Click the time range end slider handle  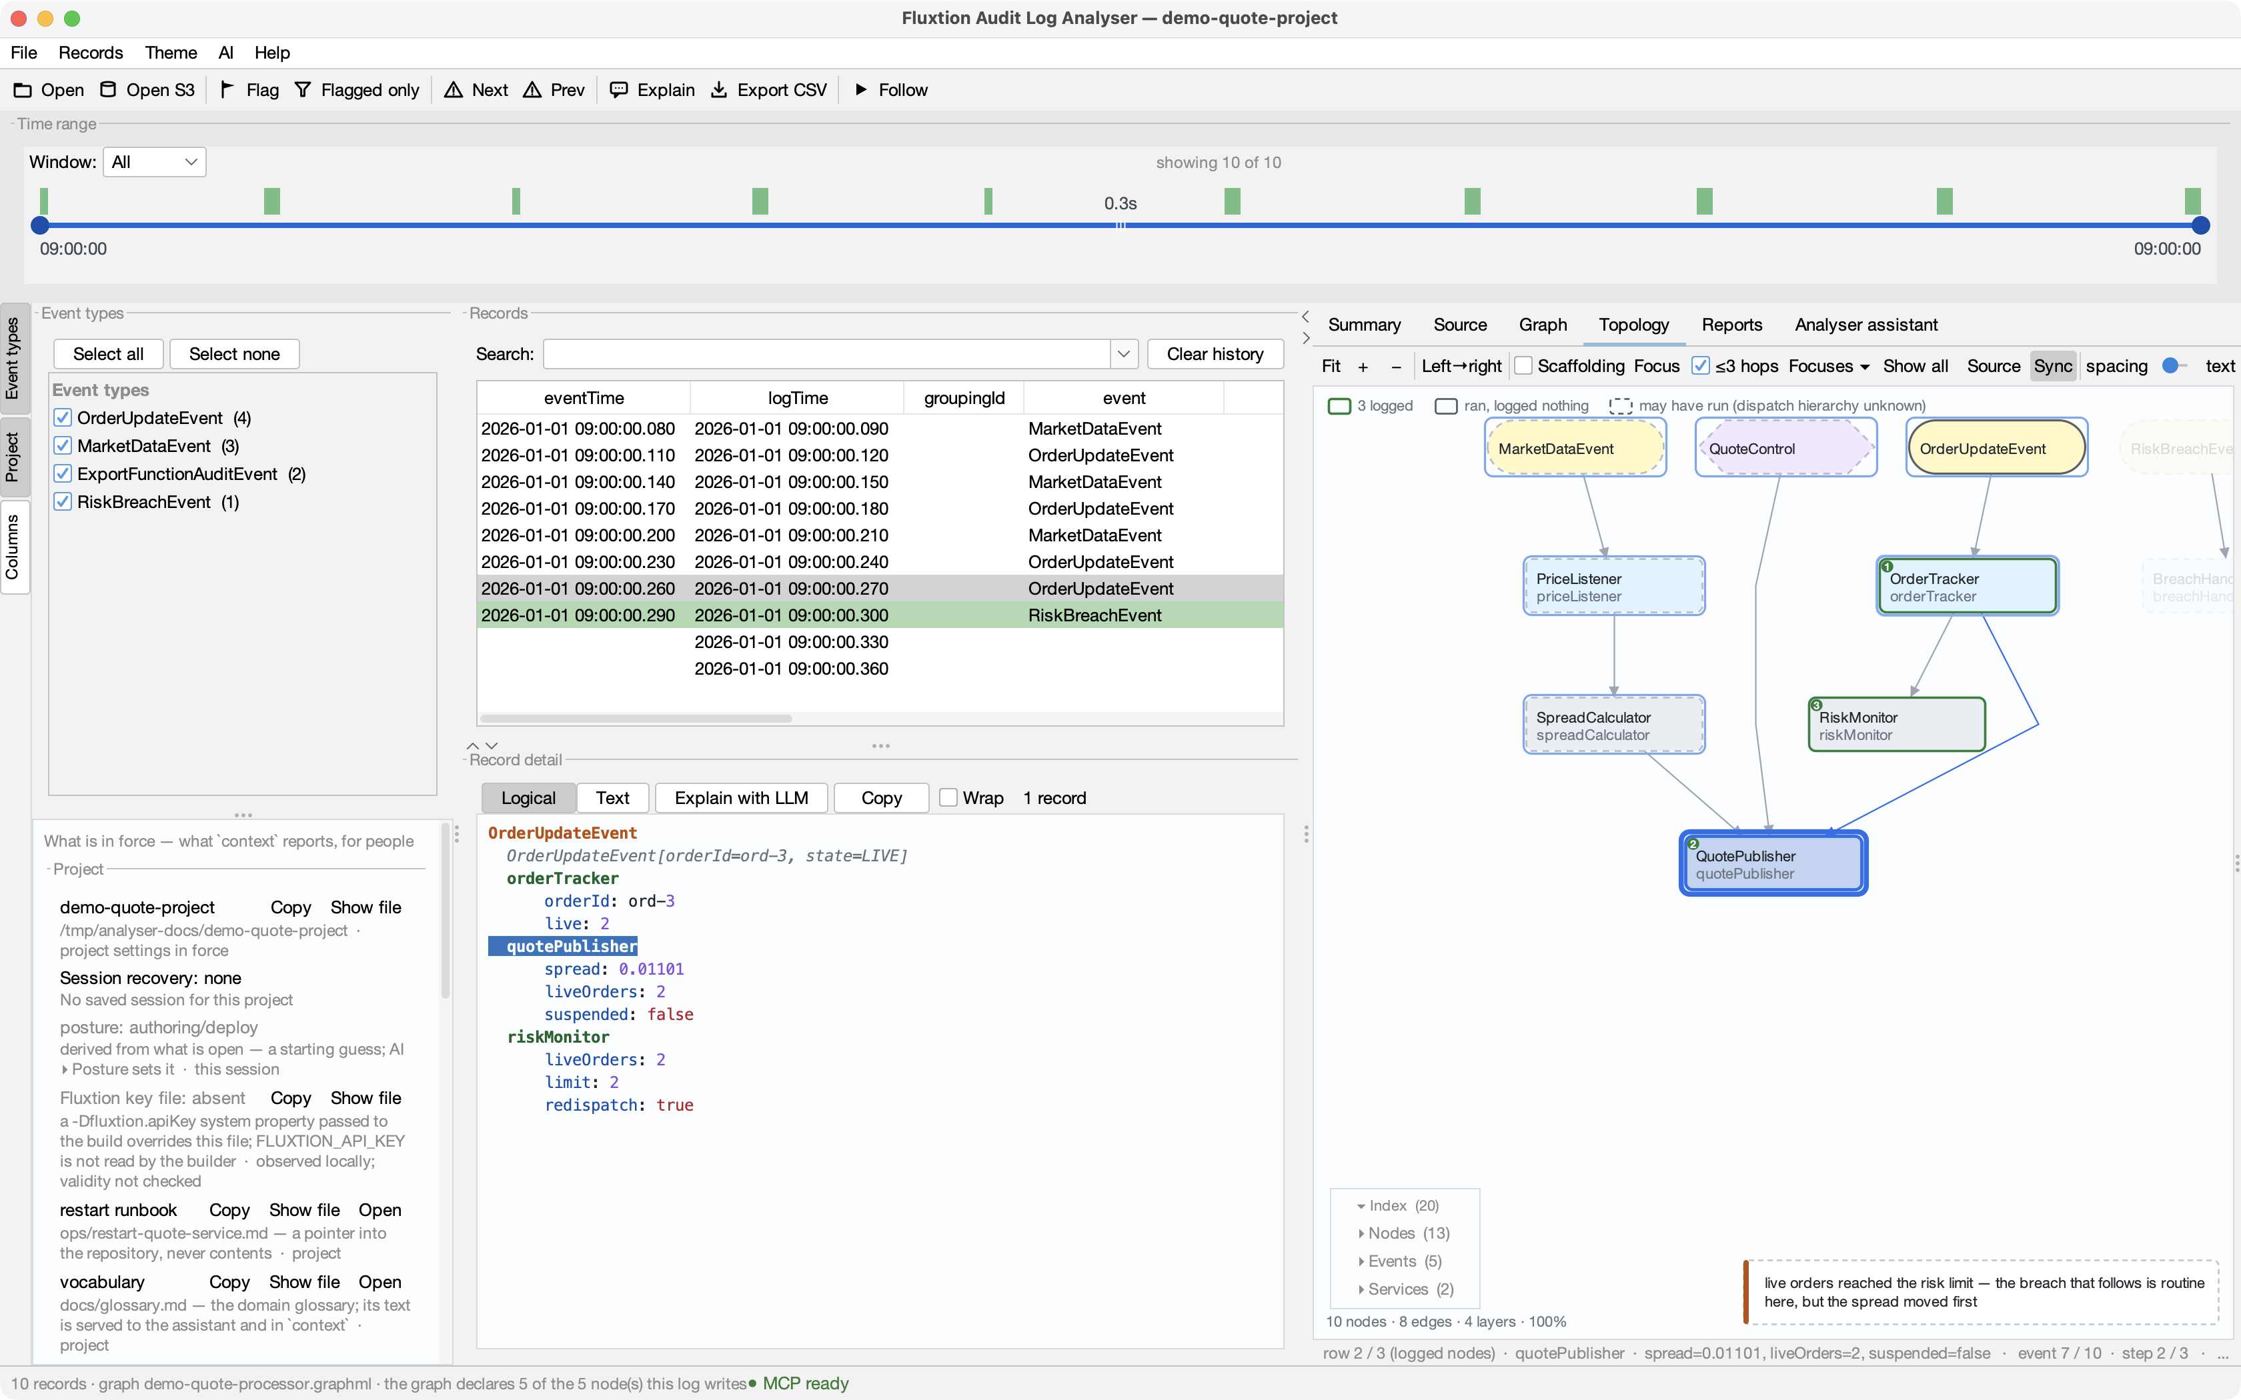coord(2201,225)
